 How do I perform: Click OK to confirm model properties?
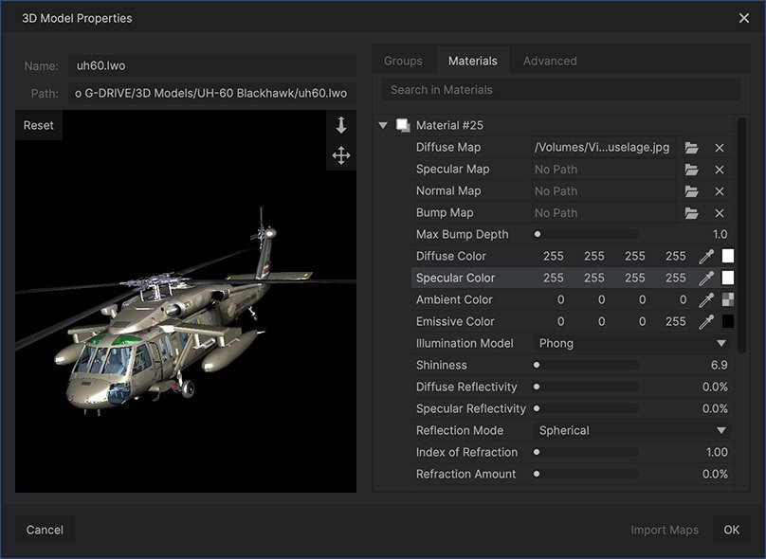pos(732,530)
